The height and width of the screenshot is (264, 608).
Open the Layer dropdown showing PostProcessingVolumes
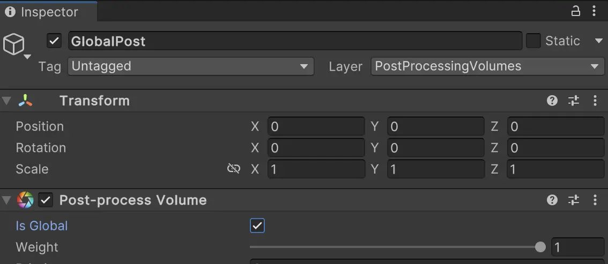487,66
